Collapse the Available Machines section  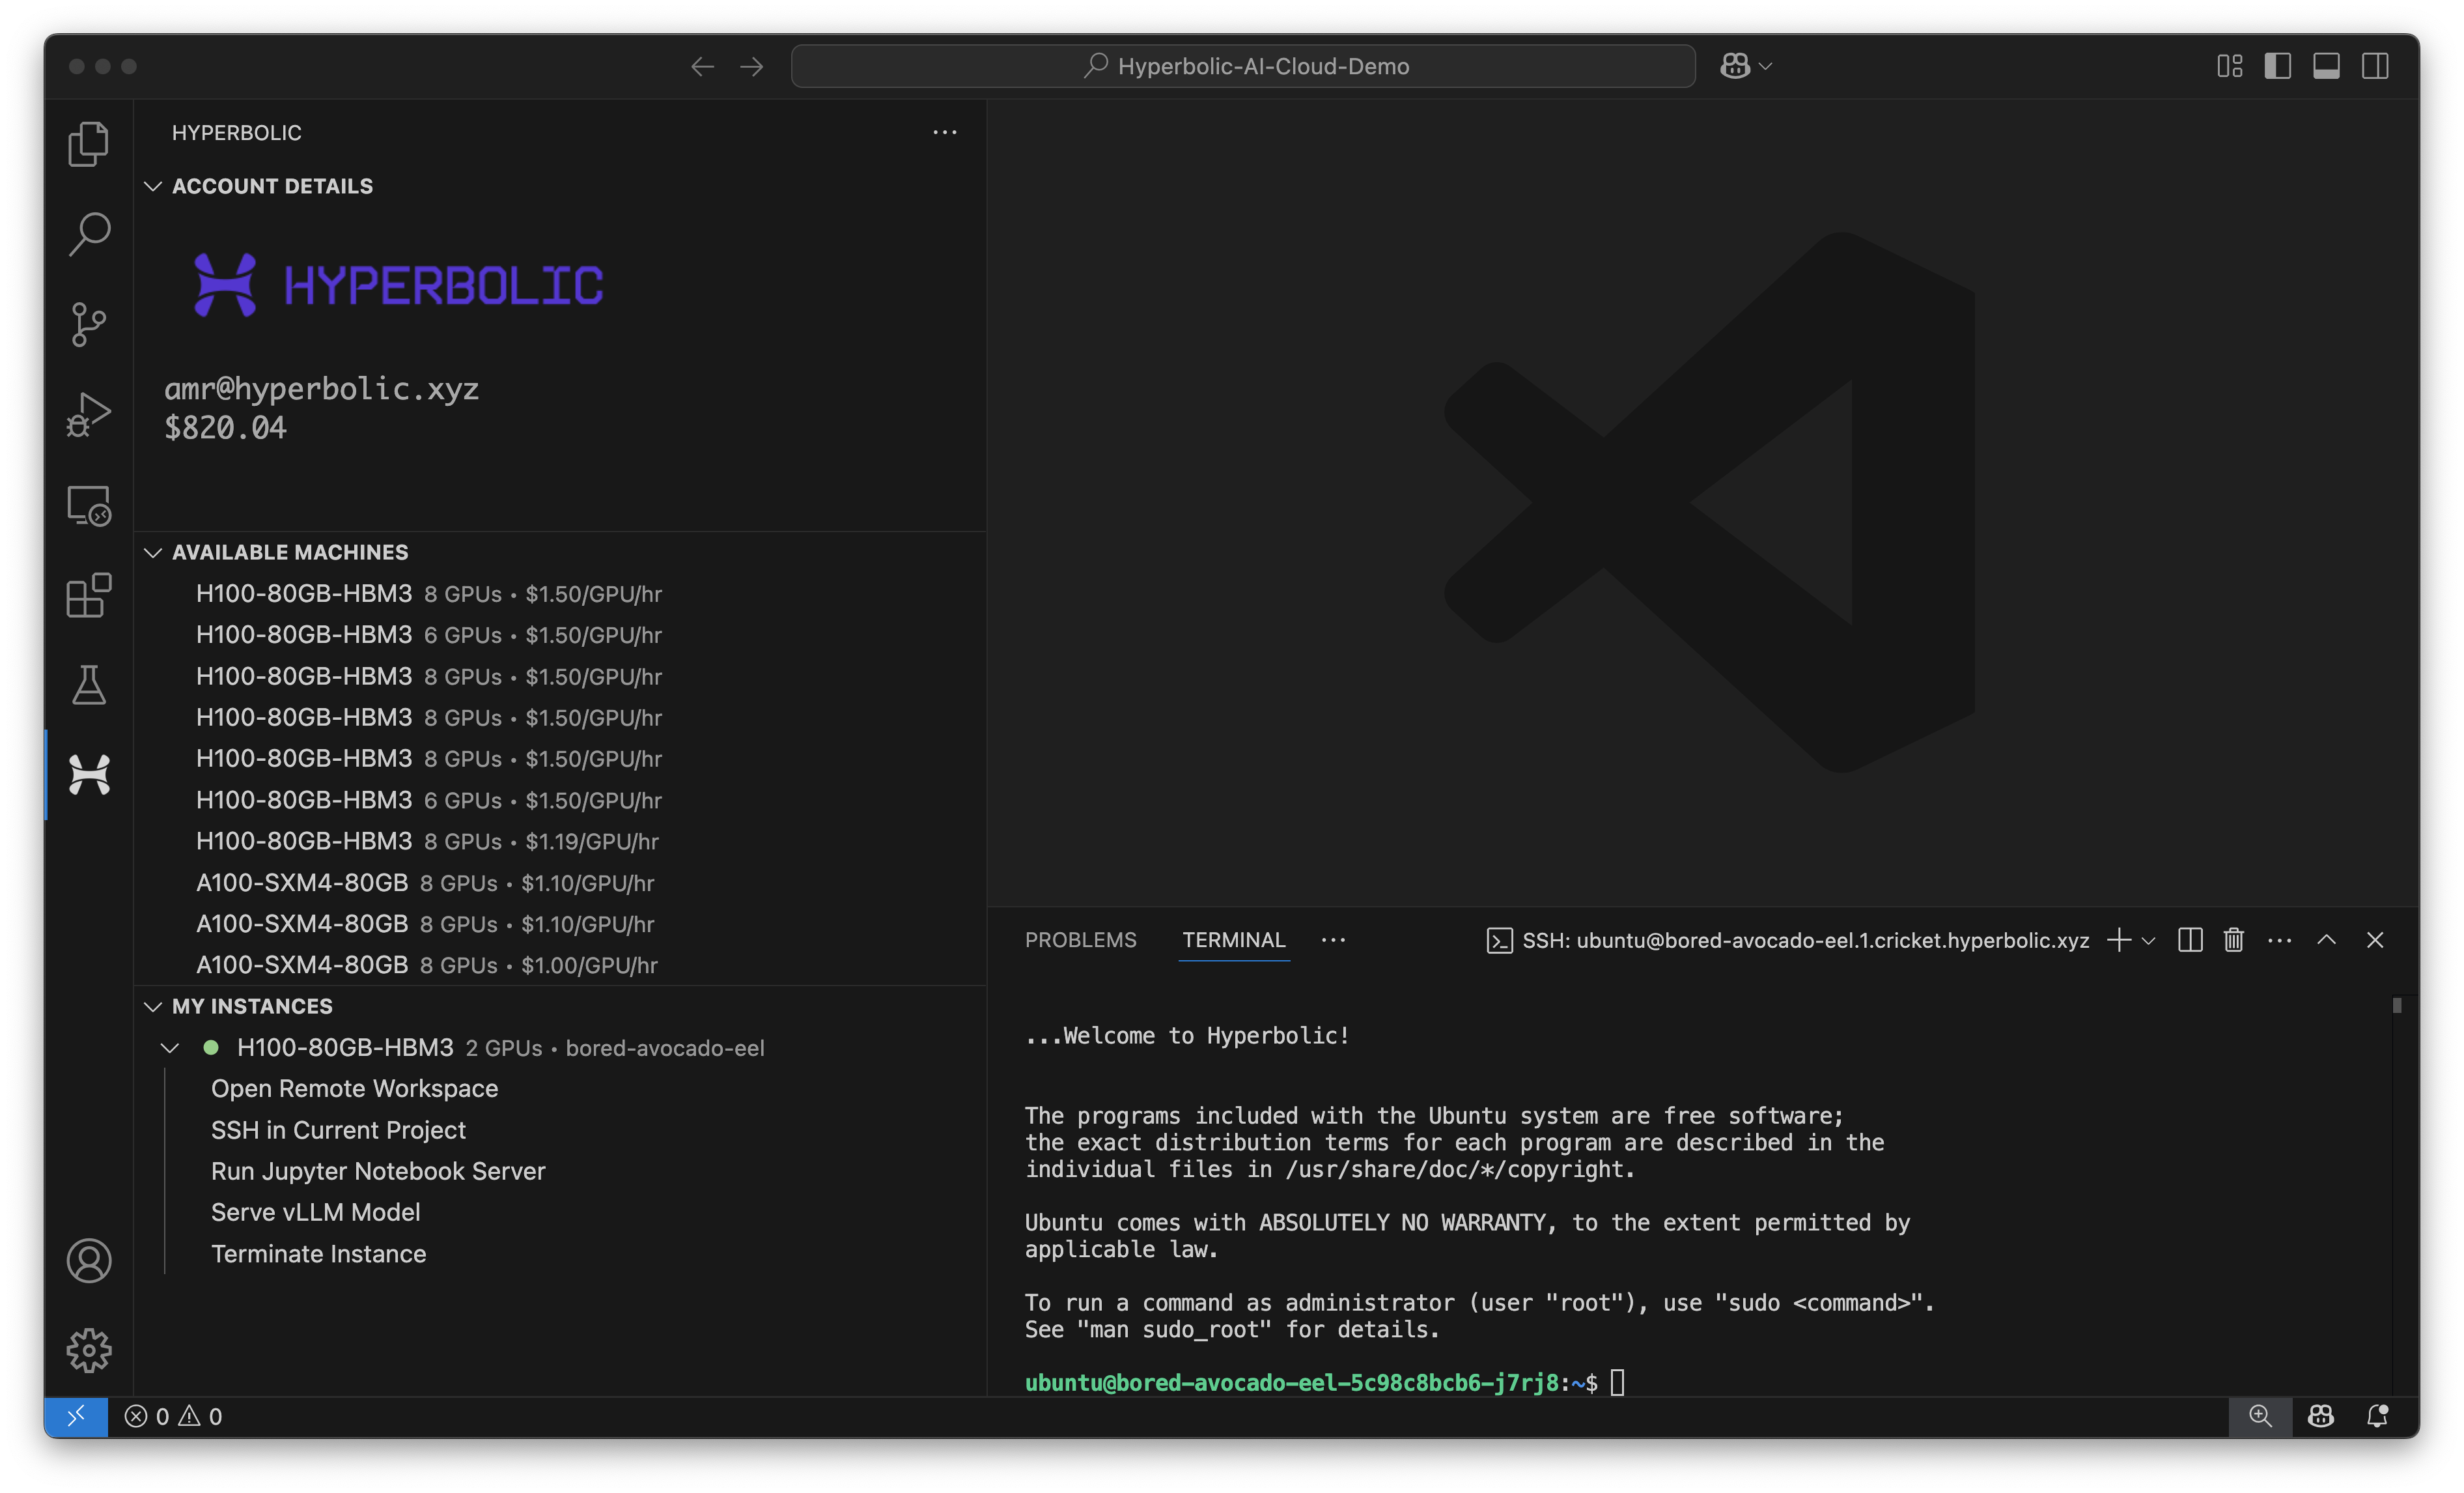coord(153,552)
